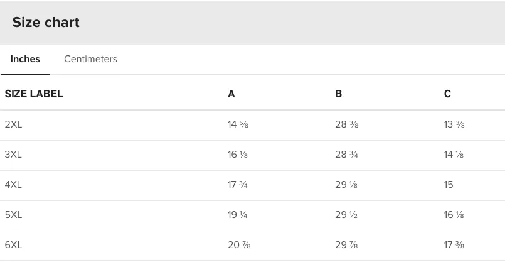Image resolution: width=505 pixels, height=267 pixels.
Task: Select the 3XL size row label
Action: coord(13,155)
